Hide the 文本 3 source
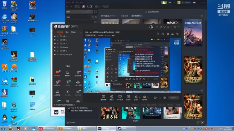 point(55,43)
